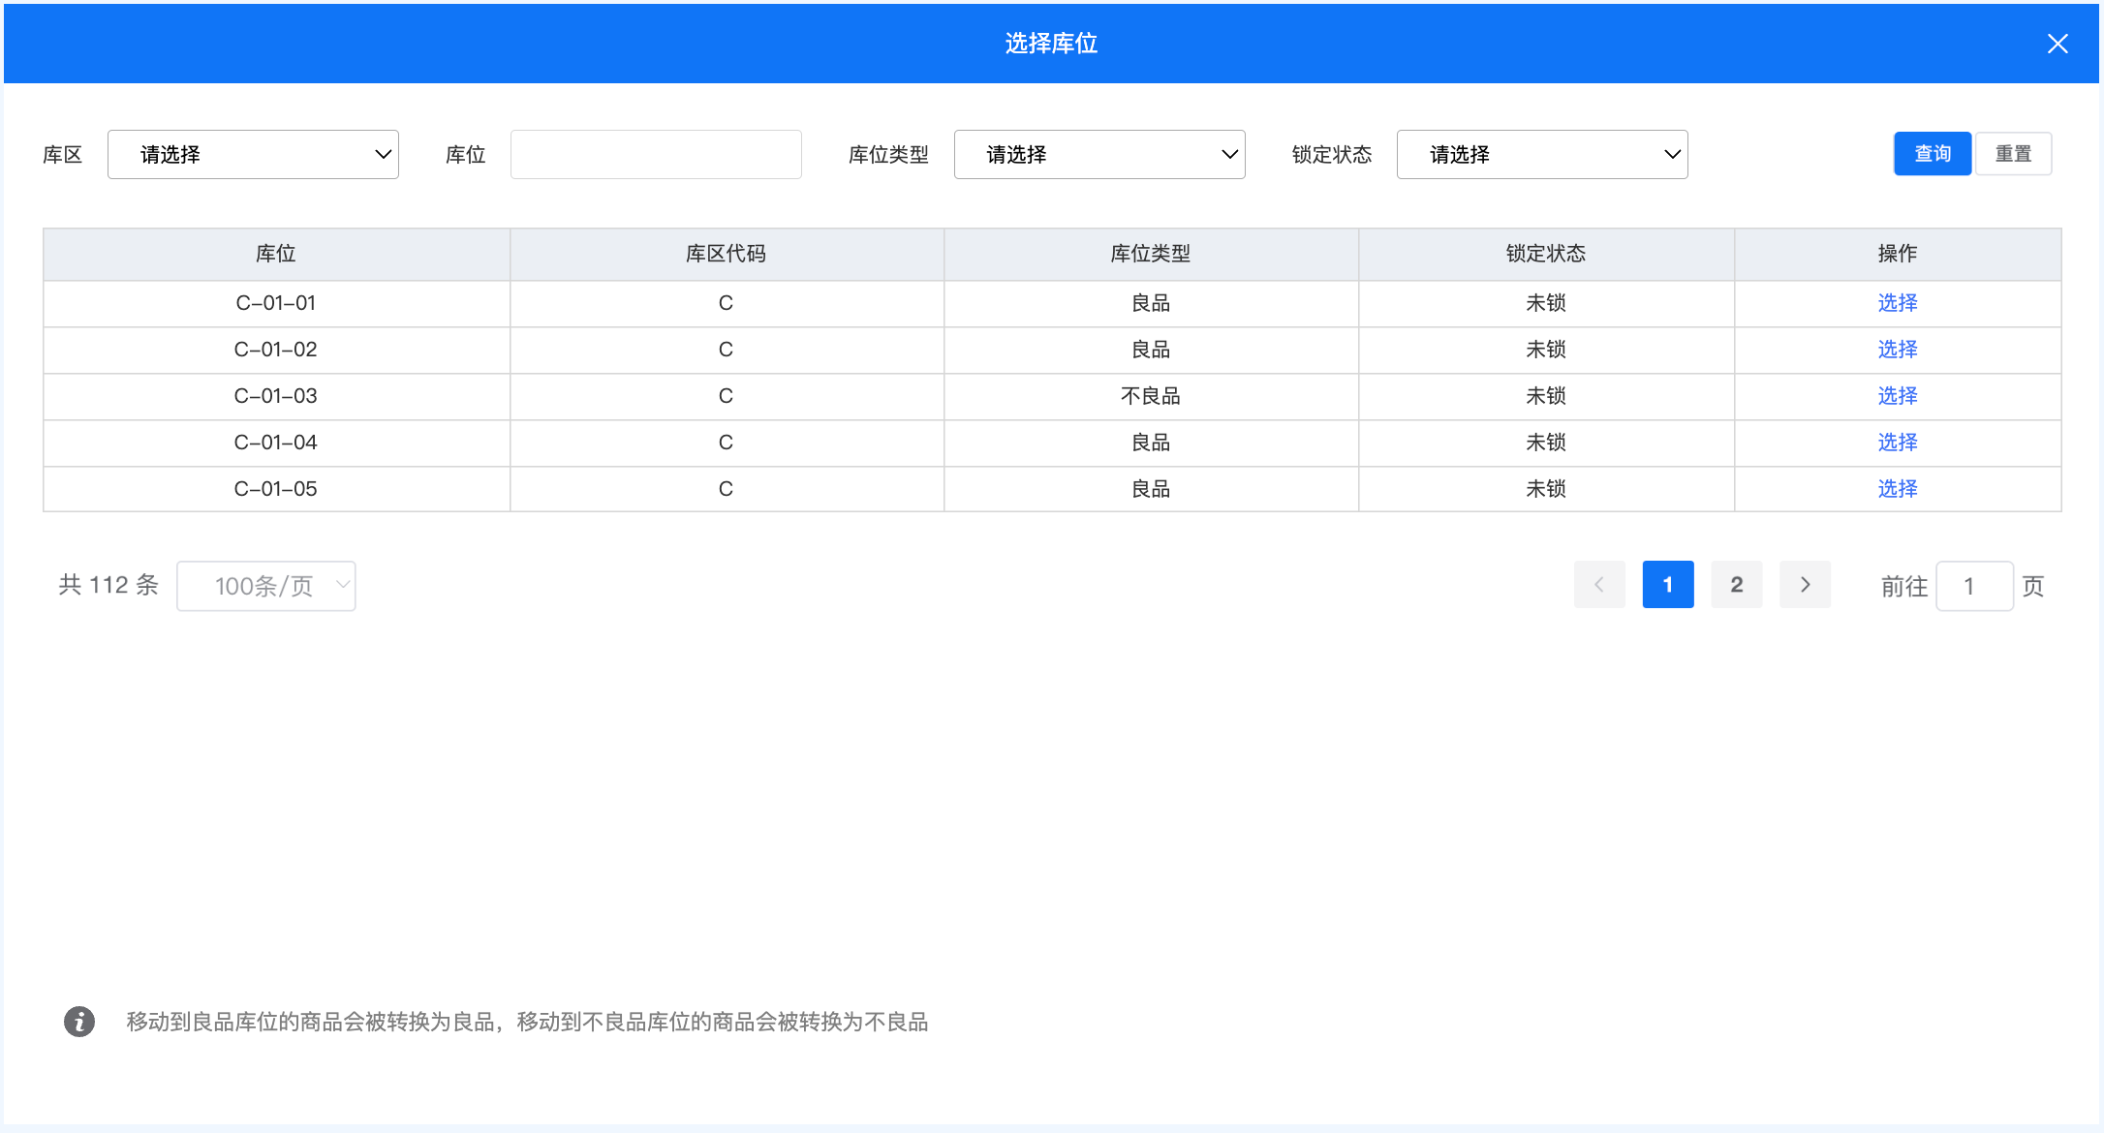The width and height of the screenshot is (2104, 1133).
Task: Click the previous page arrow
Action: [1599, 585]
